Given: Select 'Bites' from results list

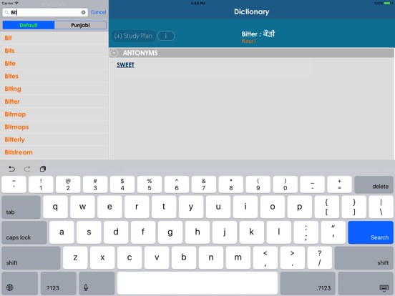Looking at the screenshot, I should click(54, 76).
